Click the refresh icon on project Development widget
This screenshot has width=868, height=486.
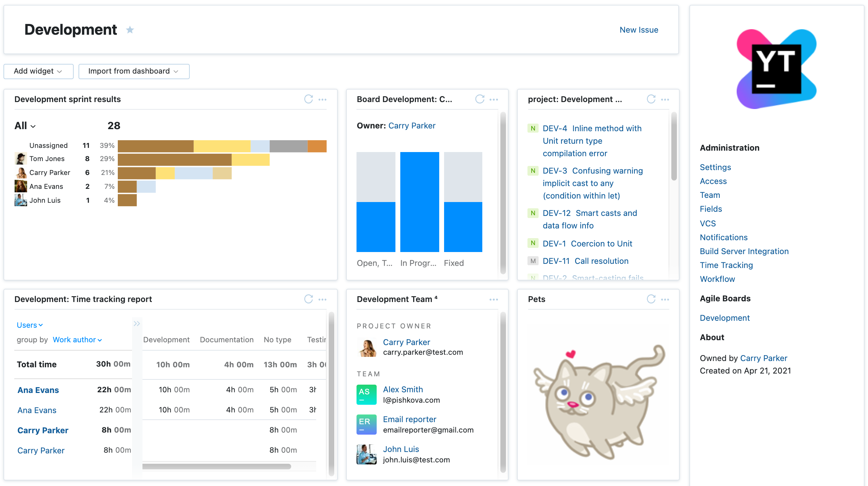pyautogui.click(x=651, y=99)
